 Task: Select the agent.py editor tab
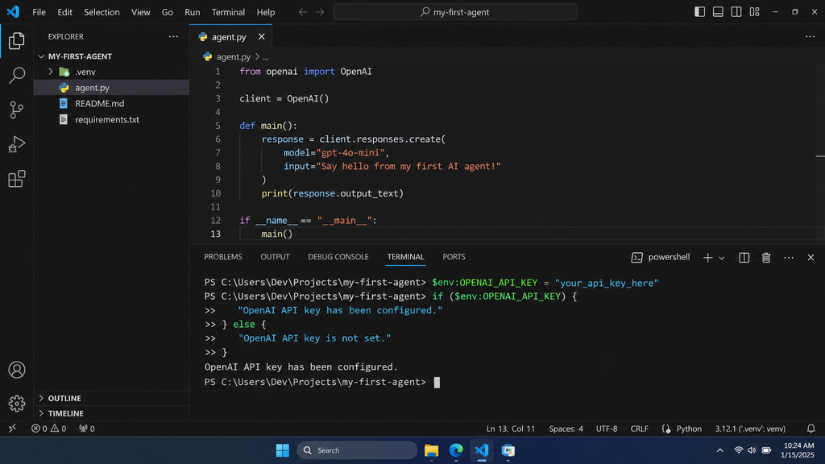click(x=231, y=36)
